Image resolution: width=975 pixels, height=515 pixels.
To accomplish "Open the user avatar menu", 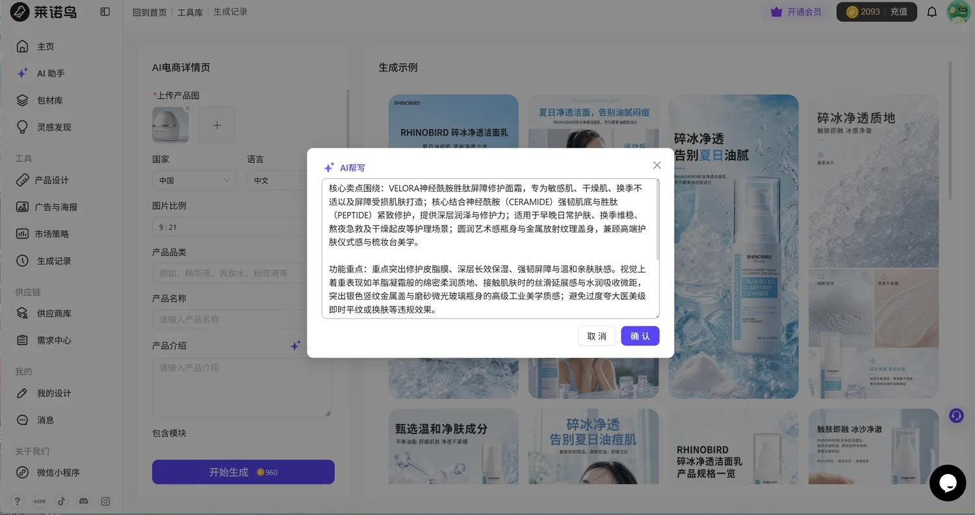I will click(958, 12).
